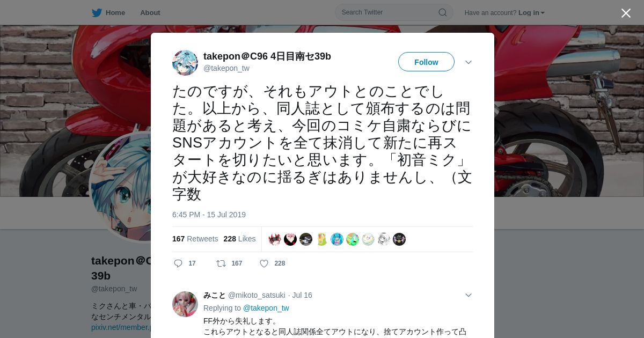Like the tweet with the heart icon
644x338 pixels.
(264, 263)
